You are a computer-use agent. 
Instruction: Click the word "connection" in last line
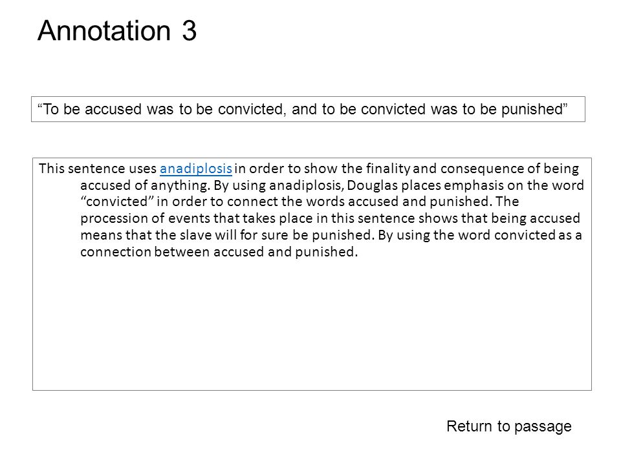click(116, 252)
